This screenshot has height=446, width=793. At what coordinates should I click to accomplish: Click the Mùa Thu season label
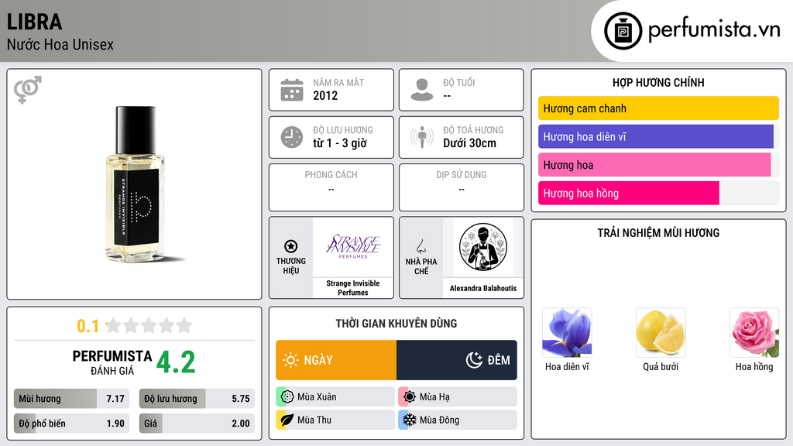click(x=314, y=420)
